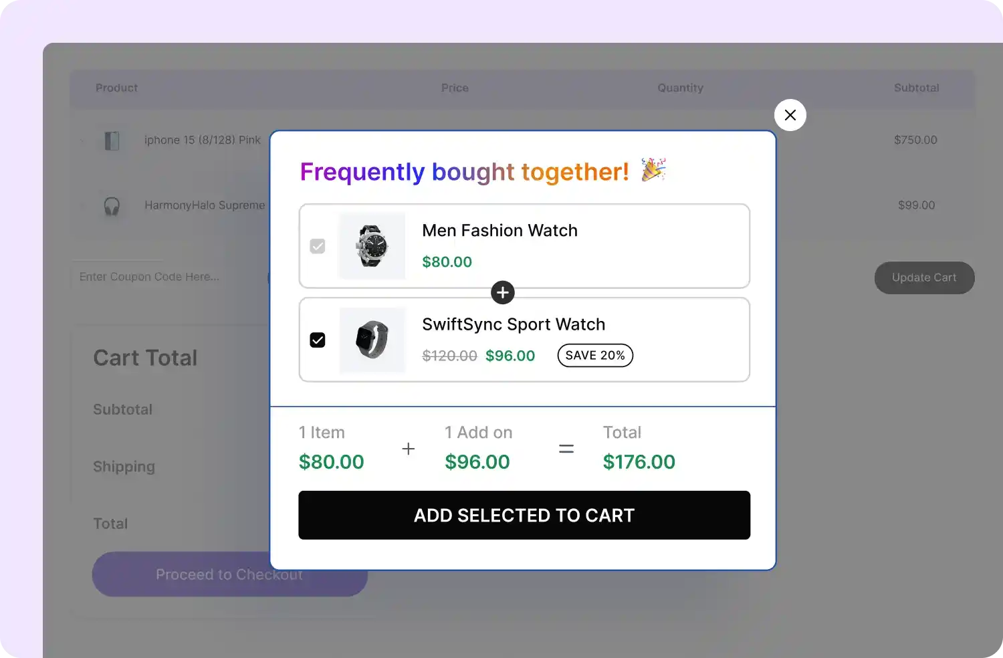
Task: Click the iphone 15 (8/128) Pink product name
Action: click(203, 140)
